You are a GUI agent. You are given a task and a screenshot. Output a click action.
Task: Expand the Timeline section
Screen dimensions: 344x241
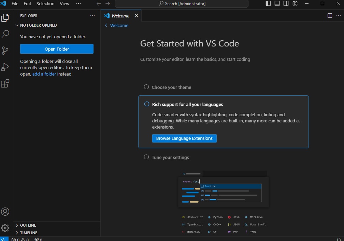[29, 233]
